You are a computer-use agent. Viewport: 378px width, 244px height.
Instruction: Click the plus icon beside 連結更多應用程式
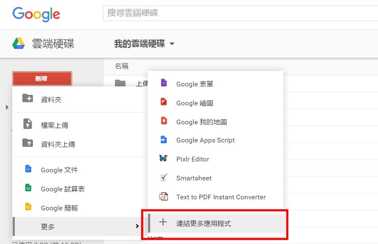click(163, 222)
